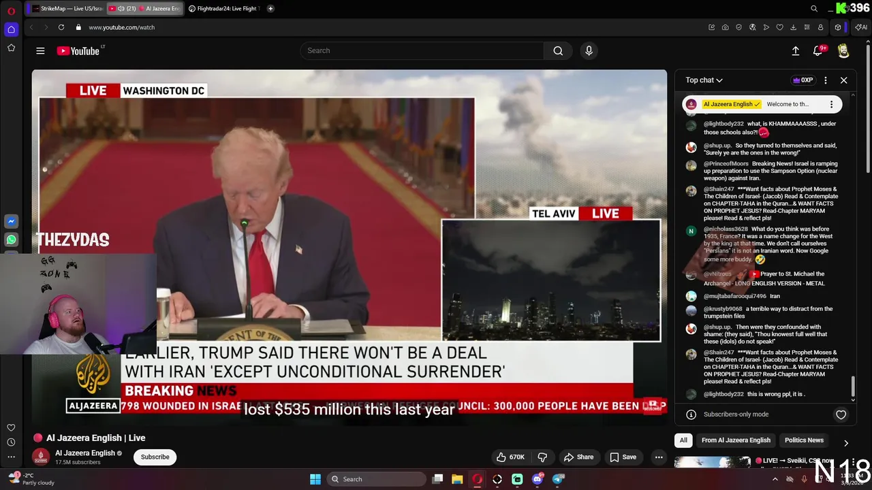872x490 pixels.
Task: Show hidden system tray icons chevron
Action: pos(775,479)
